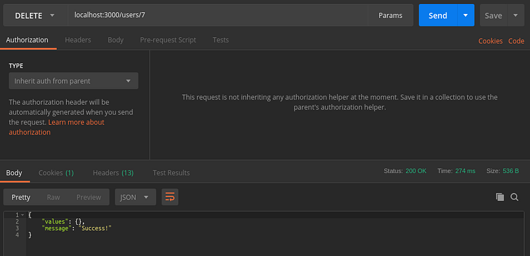
Task: Focus the request URL input field
Action: (218, 15)
